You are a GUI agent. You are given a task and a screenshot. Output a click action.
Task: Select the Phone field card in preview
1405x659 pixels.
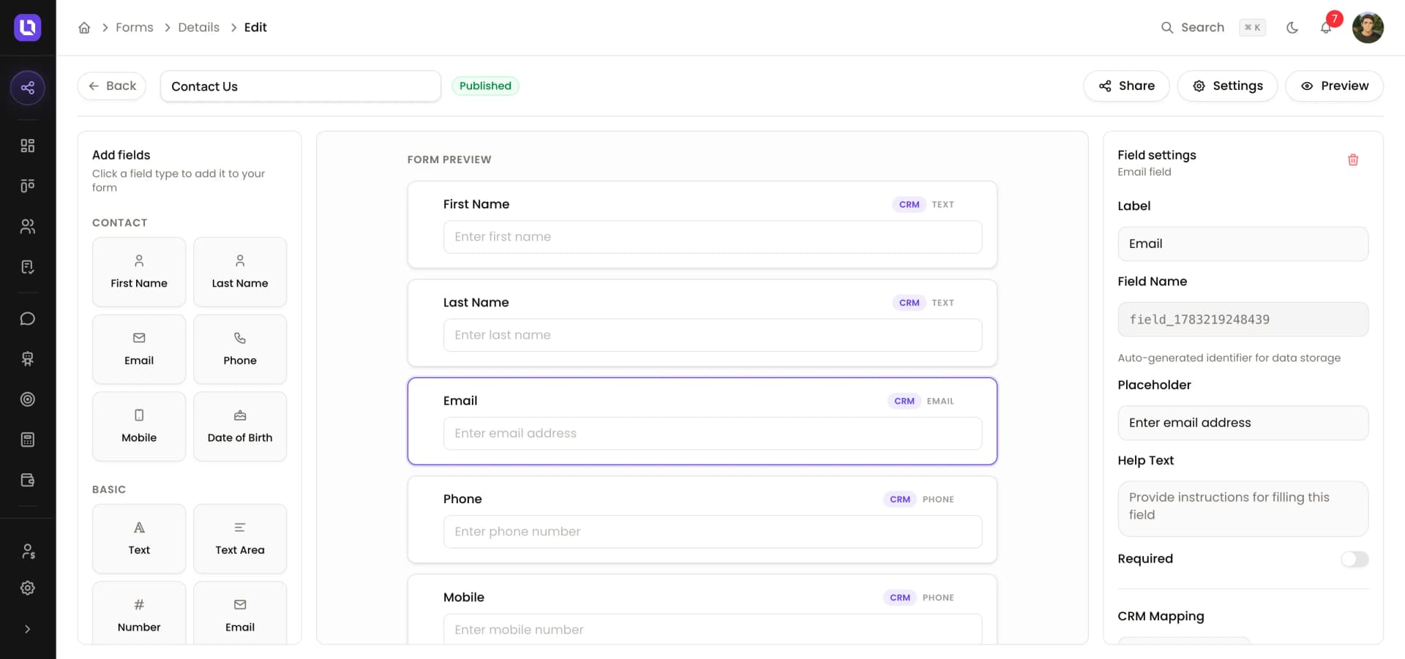coord(702,519)
